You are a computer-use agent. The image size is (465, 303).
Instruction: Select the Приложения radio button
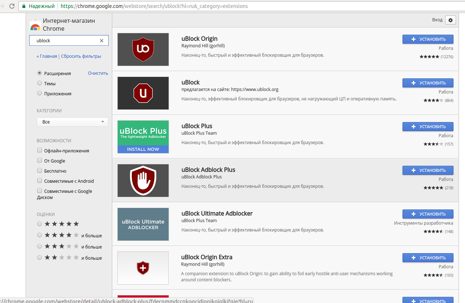coord(40,94)
